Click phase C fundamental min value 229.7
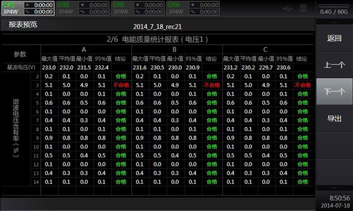 [266, 67]
